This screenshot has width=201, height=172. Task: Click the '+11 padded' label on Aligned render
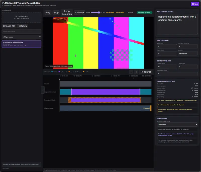coord(146,108)
